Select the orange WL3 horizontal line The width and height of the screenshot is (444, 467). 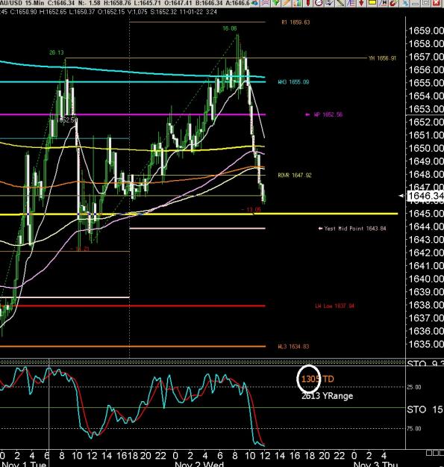133,347
